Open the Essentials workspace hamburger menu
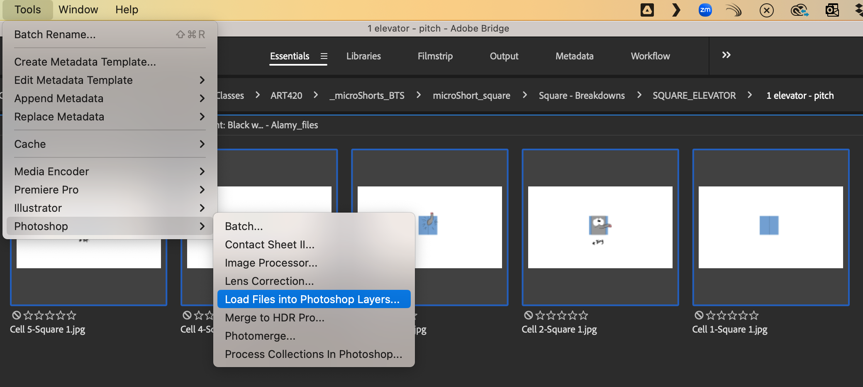The height and width of the screenshot is (387, 863). point(324,56)
